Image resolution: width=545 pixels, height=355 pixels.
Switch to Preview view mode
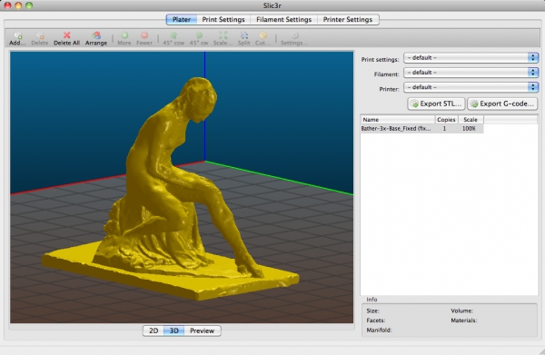click(x=203, y=330)
